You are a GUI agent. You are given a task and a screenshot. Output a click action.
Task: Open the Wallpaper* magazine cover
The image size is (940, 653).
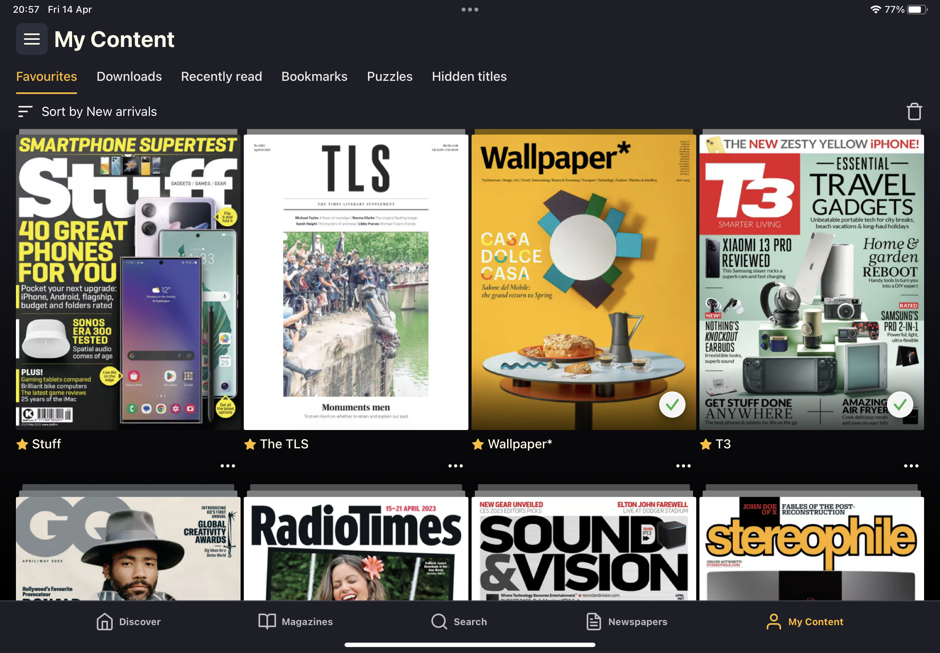[x=584, y=282]
